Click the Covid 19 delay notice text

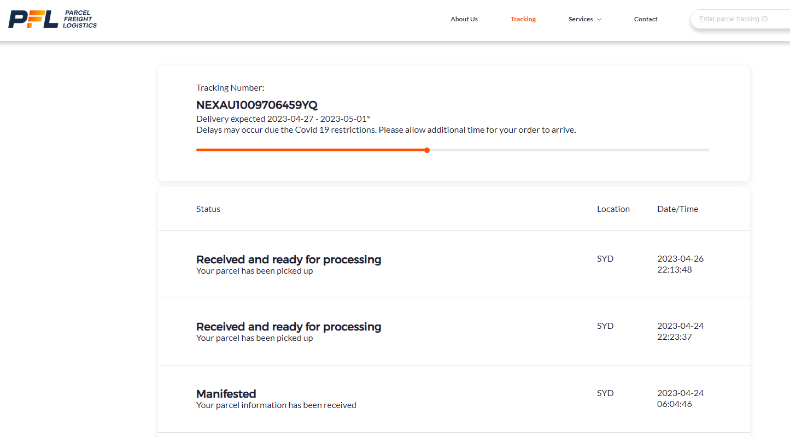[385, 130]
